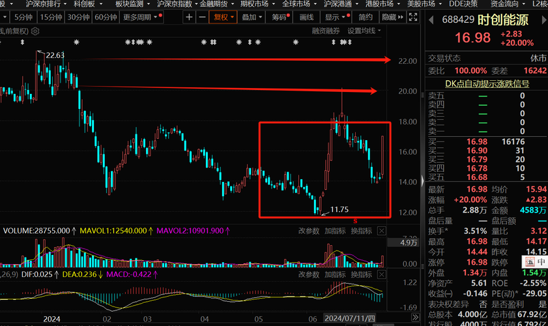This screenshot has height=326, width=548.
Task: Click 加指标 in the MACD panel
Action: [x=335, y=274]
